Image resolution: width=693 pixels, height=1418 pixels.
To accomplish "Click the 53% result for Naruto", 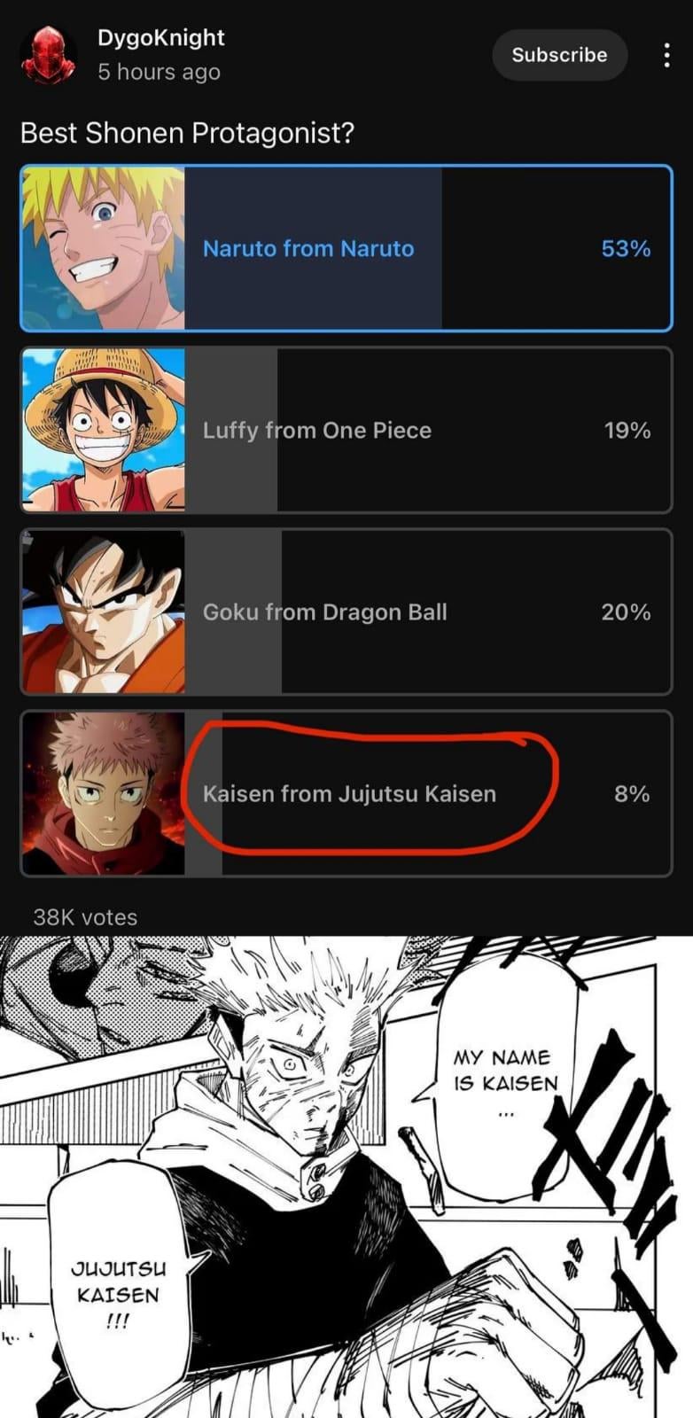I will coord(626,249).
